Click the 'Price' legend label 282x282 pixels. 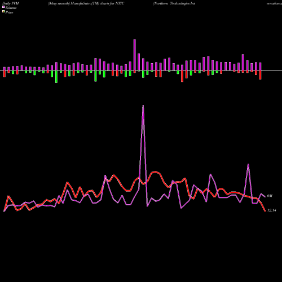(9, 12)
